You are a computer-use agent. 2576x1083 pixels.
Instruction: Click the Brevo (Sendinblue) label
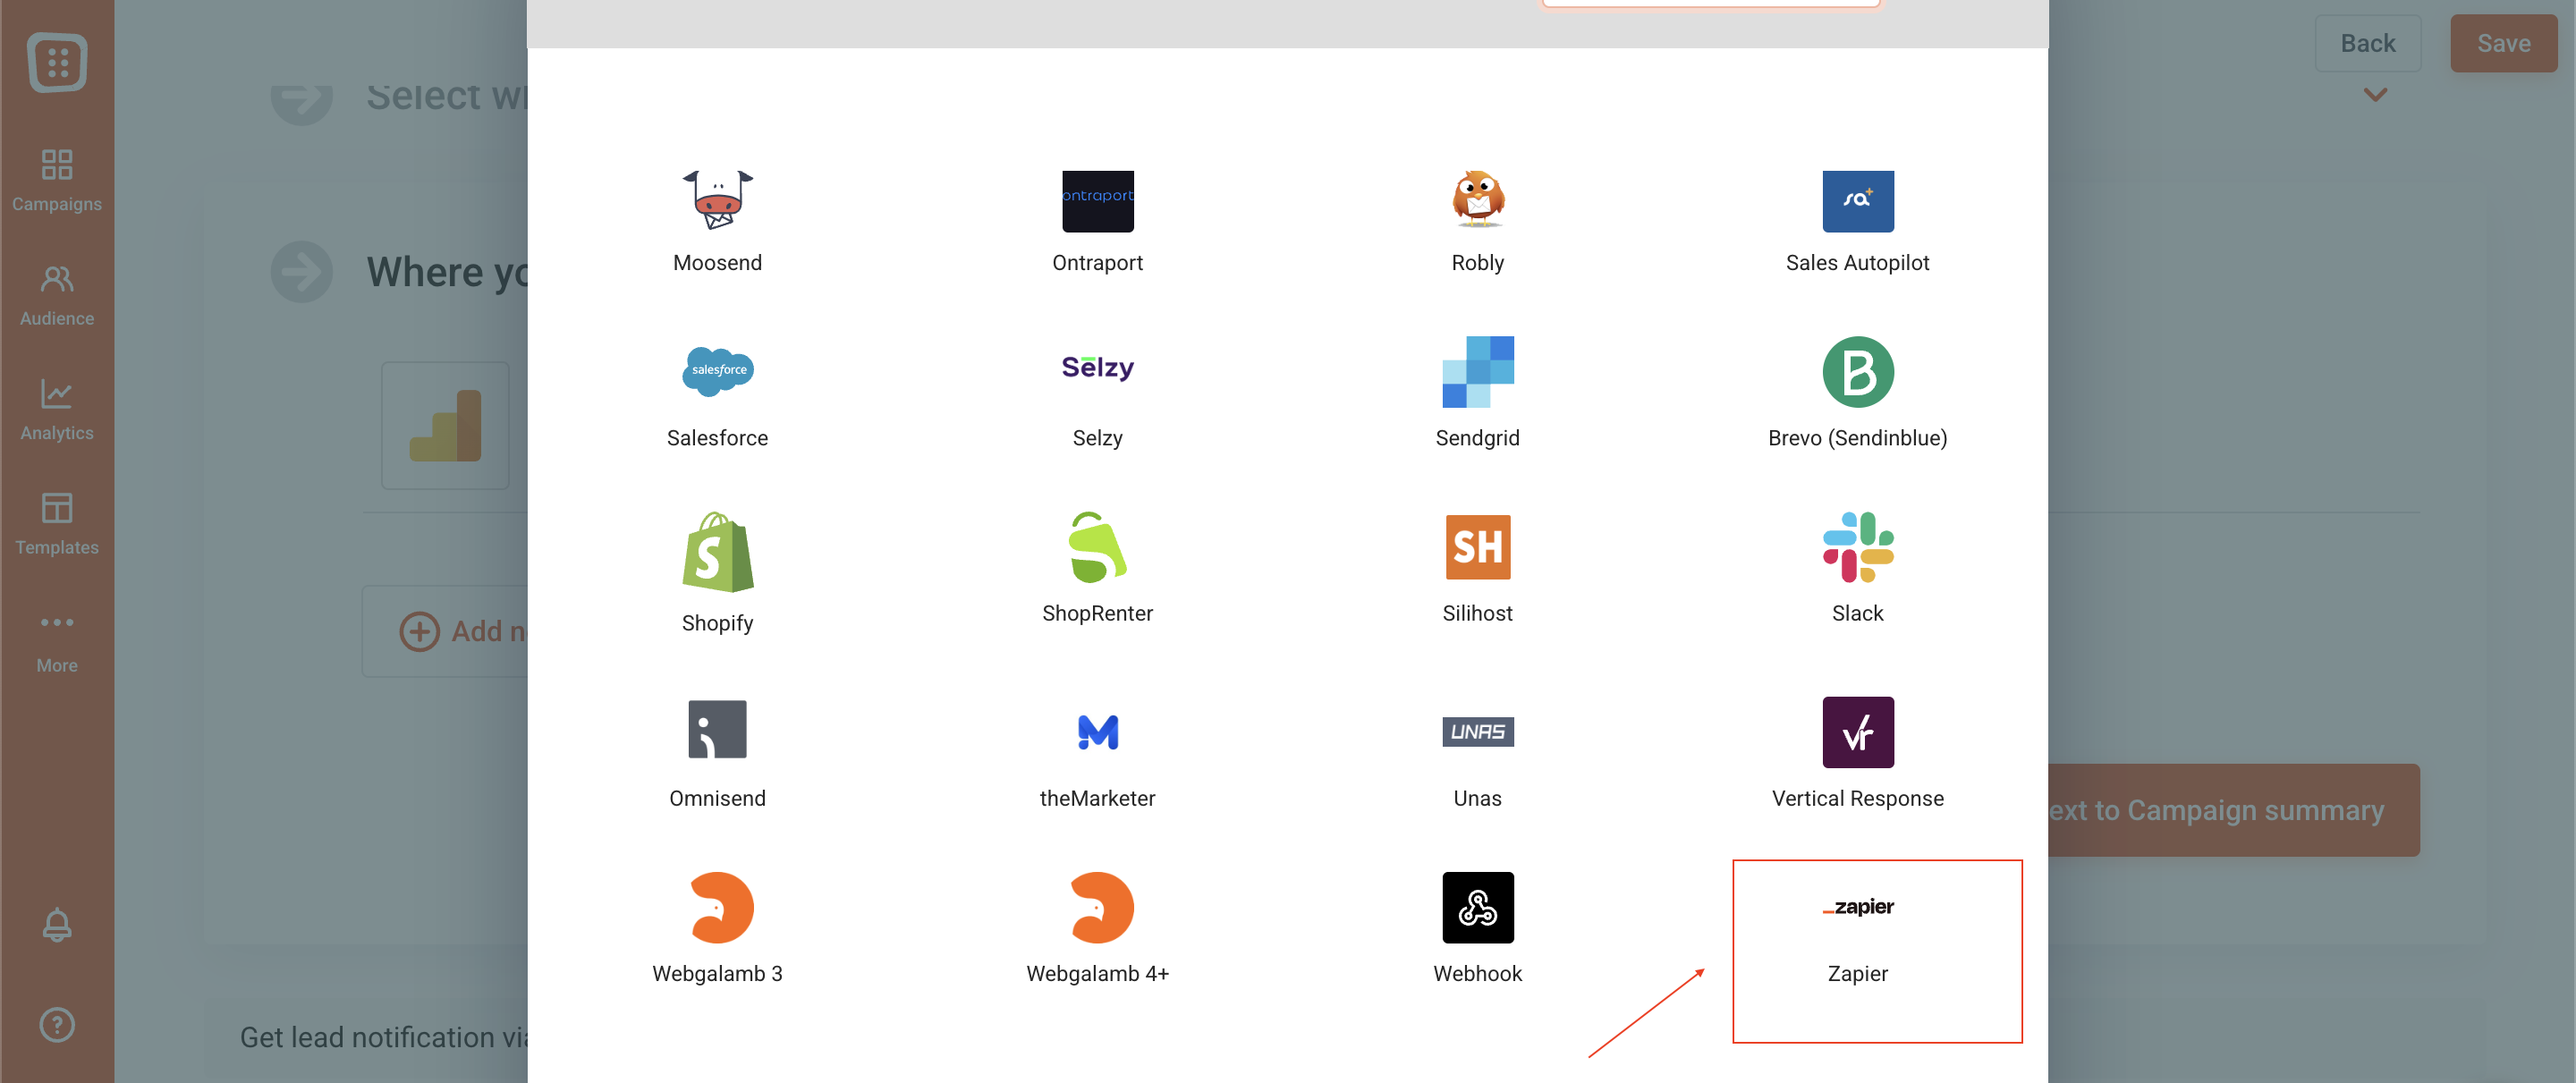click(x=1857, y=437)
